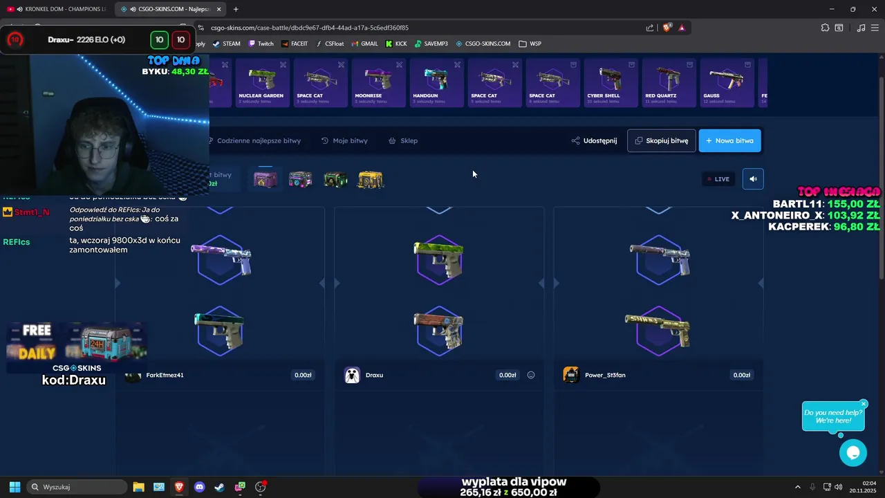885x498 pixels.
Task: Open FACEIT bookmark
Action: coord(295,44)
